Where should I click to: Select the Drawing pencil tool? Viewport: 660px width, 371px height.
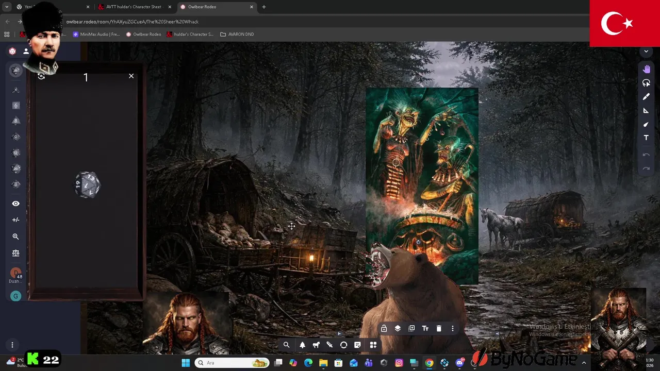647,97
